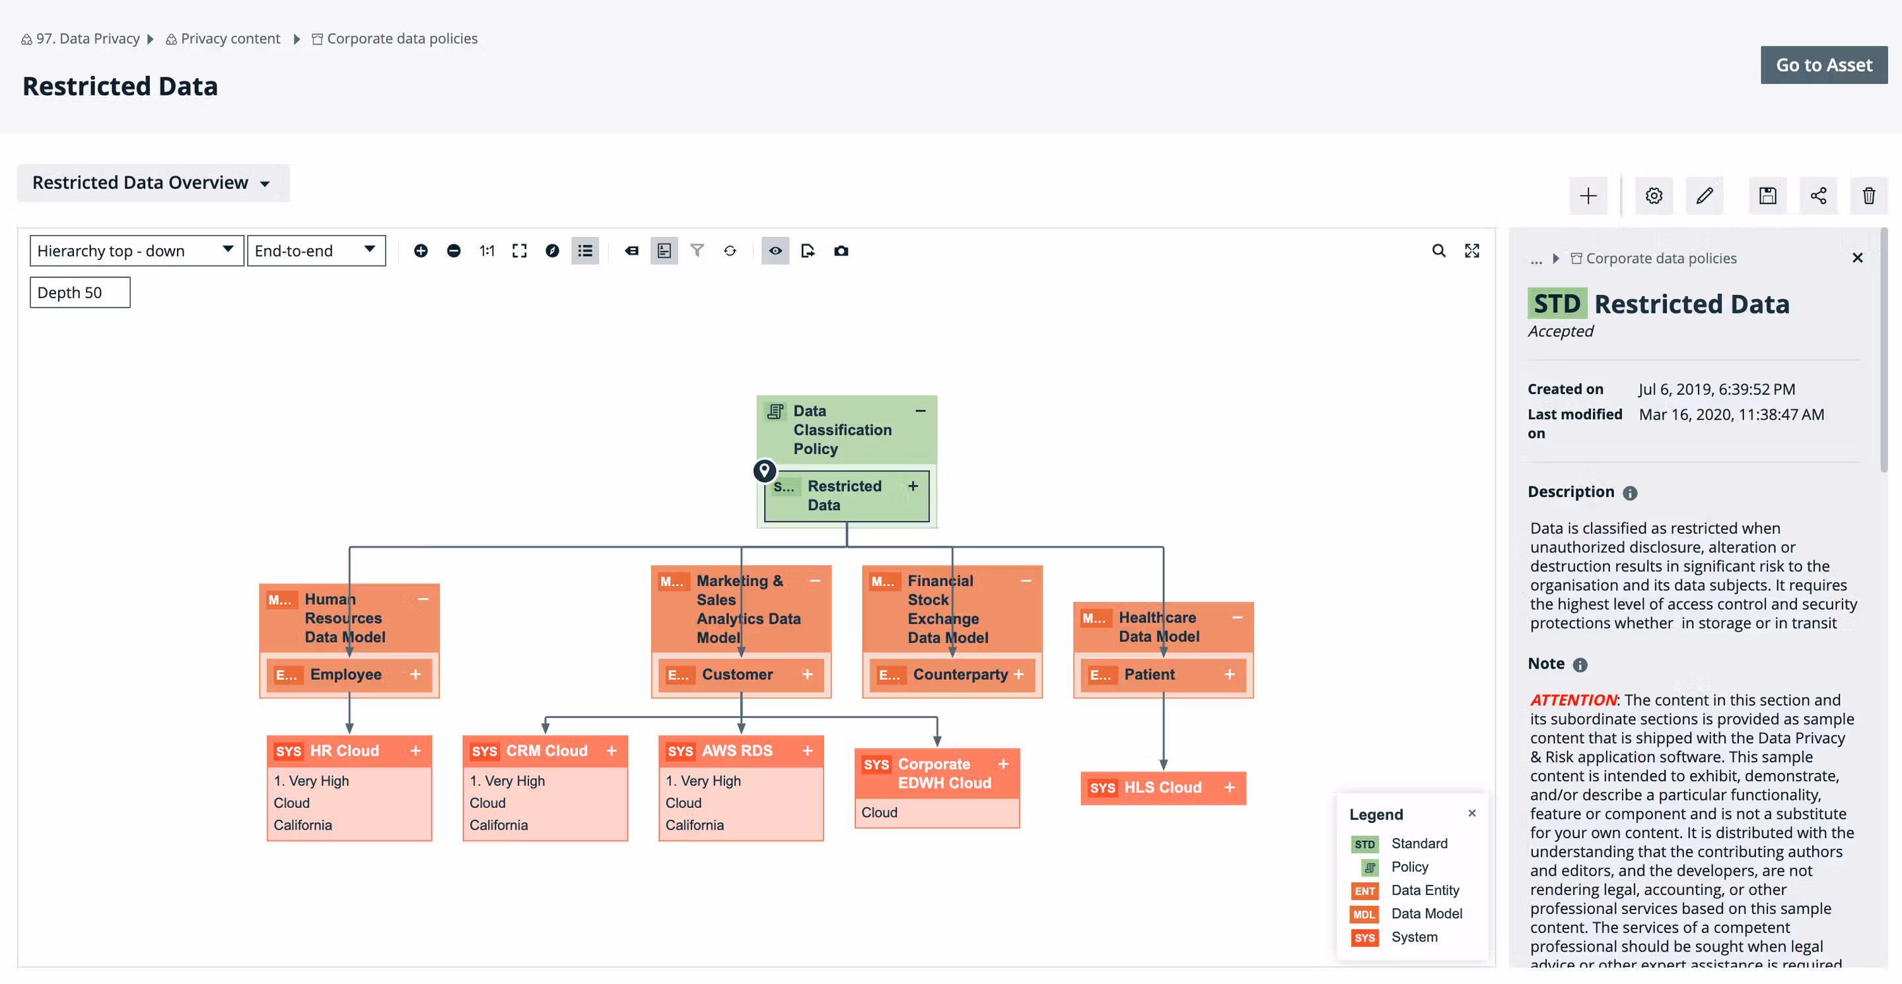The image size is (1902, 984).
Task: Click the pencil edit view icon
Action: [x=1704, y=195]
